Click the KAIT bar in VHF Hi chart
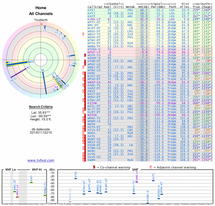The width and height of the screenshot is (215, 206). [x=31, y=182]
